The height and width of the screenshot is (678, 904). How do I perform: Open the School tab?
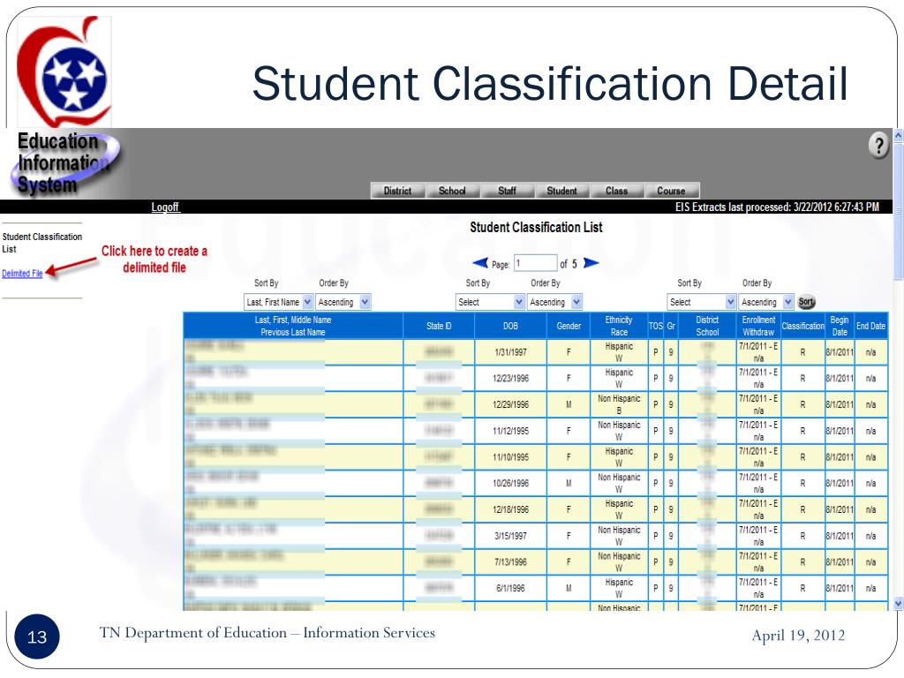452,191
